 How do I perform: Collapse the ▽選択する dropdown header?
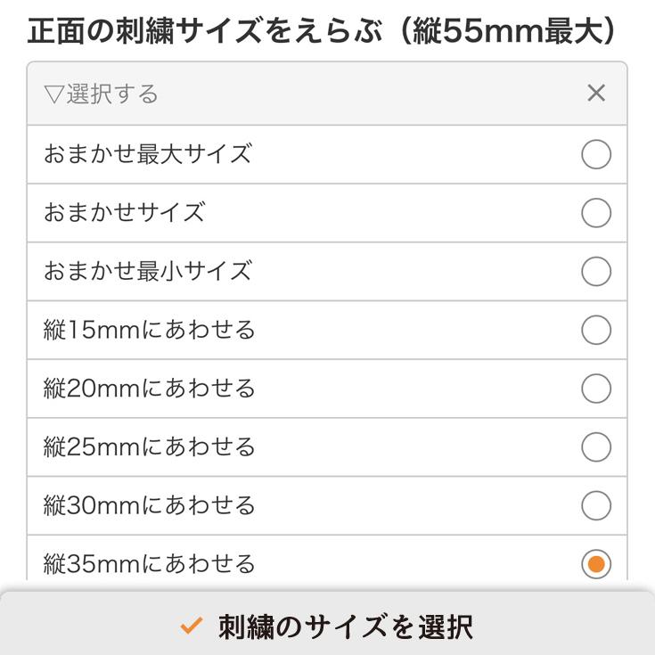point(102,94)
